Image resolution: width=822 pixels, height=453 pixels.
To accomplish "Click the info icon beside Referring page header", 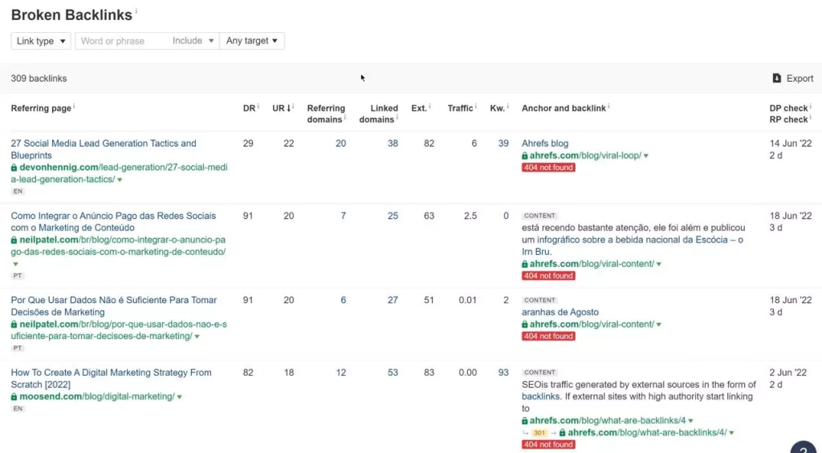I will (x=74, y=107).
